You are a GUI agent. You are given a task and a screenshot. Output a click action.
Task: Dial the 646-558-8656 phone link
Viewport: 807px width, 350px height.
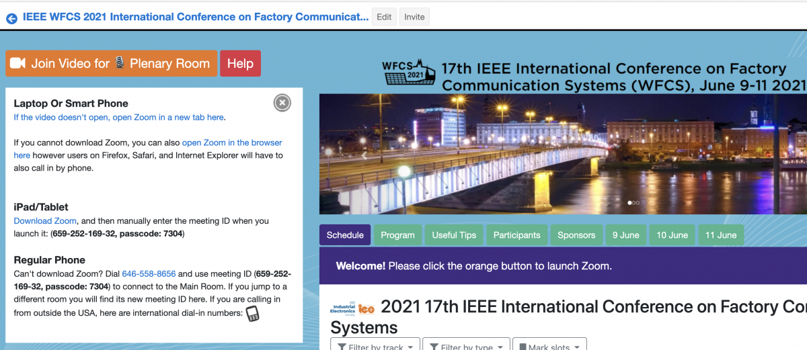coord(149,274)
